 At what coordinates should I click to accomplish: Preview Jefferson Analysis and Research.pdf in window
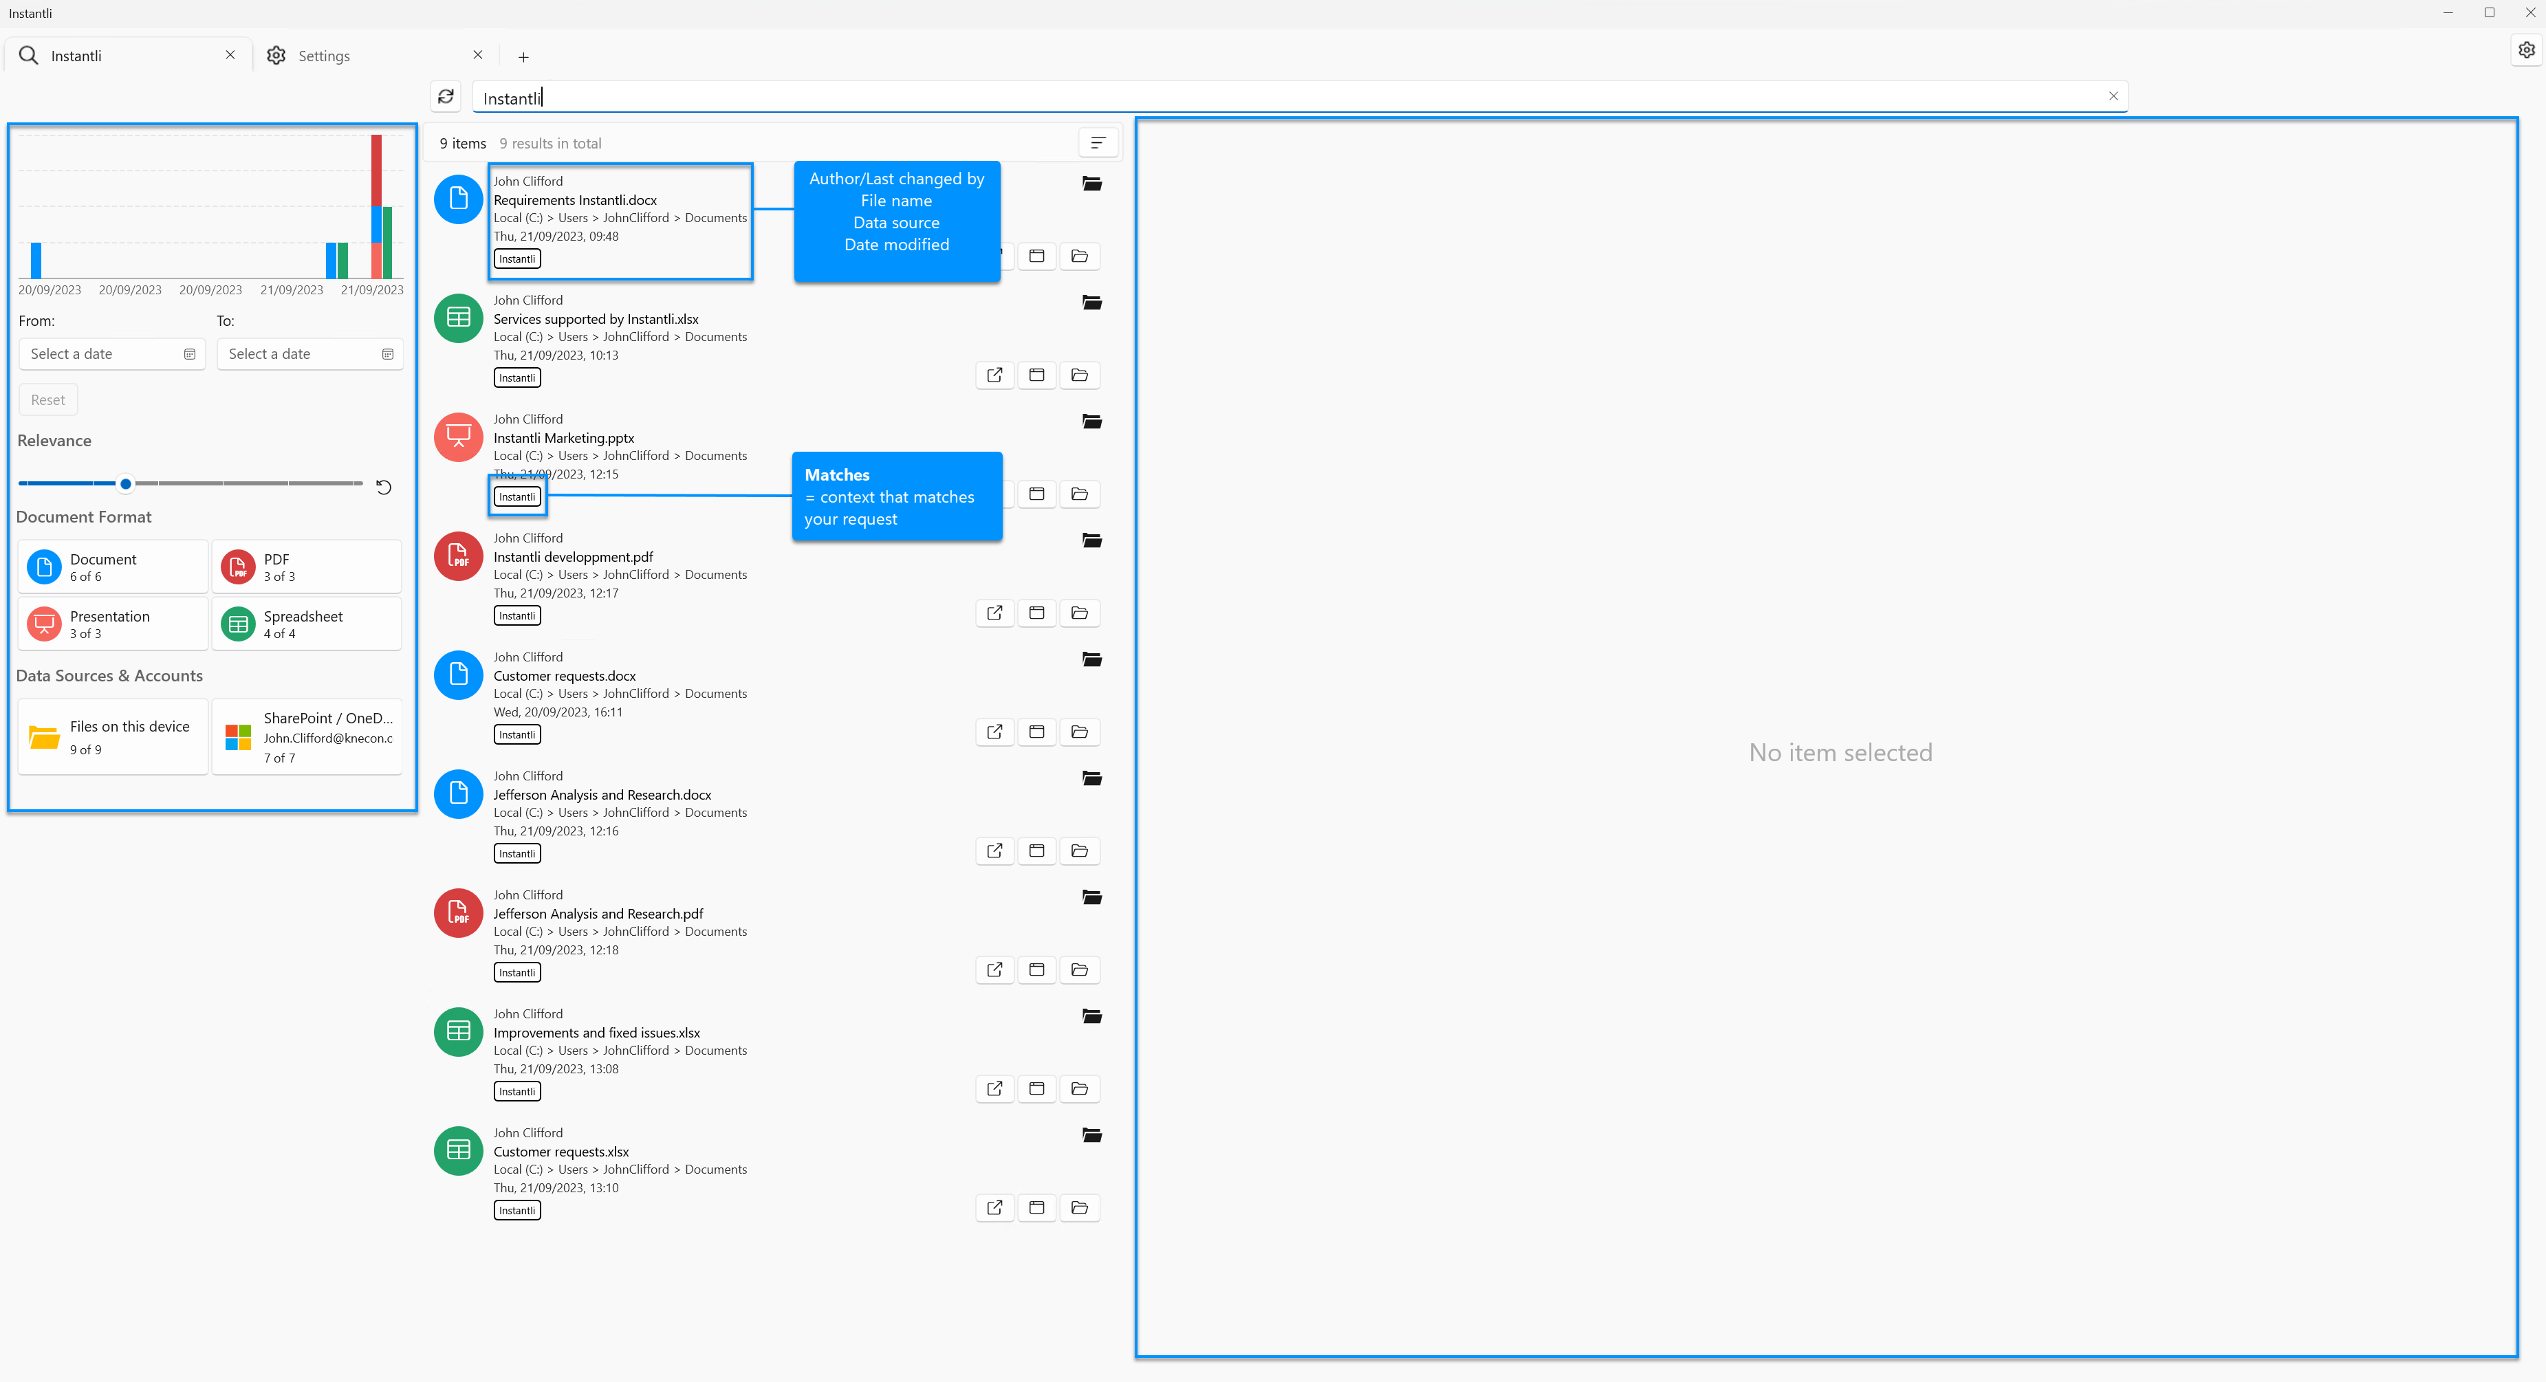1037,970
